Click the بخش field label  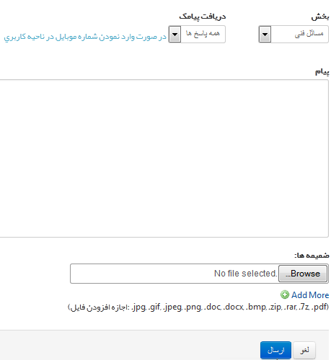pos(320,17)
